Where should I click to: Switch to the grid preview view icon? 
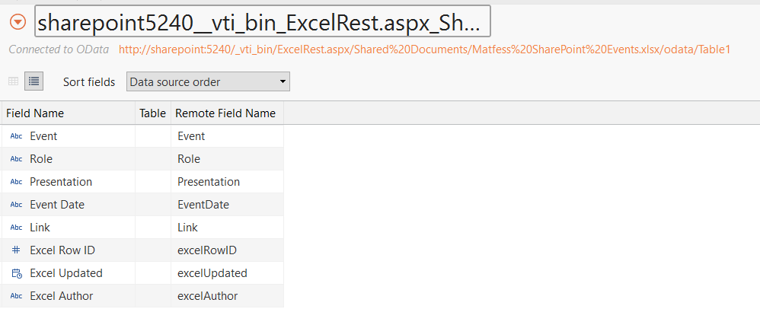[x=14, y=81]
